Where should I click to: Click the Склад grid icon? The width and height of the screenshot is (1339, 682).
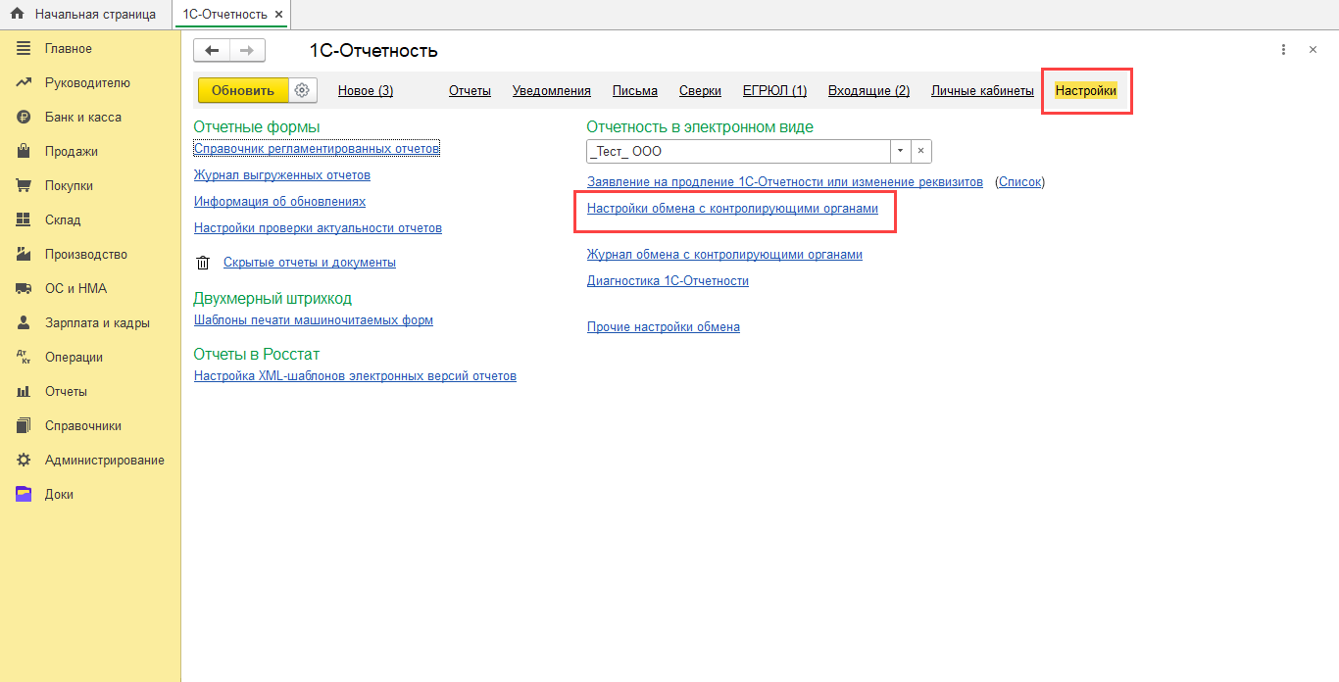tap(24, 219)
